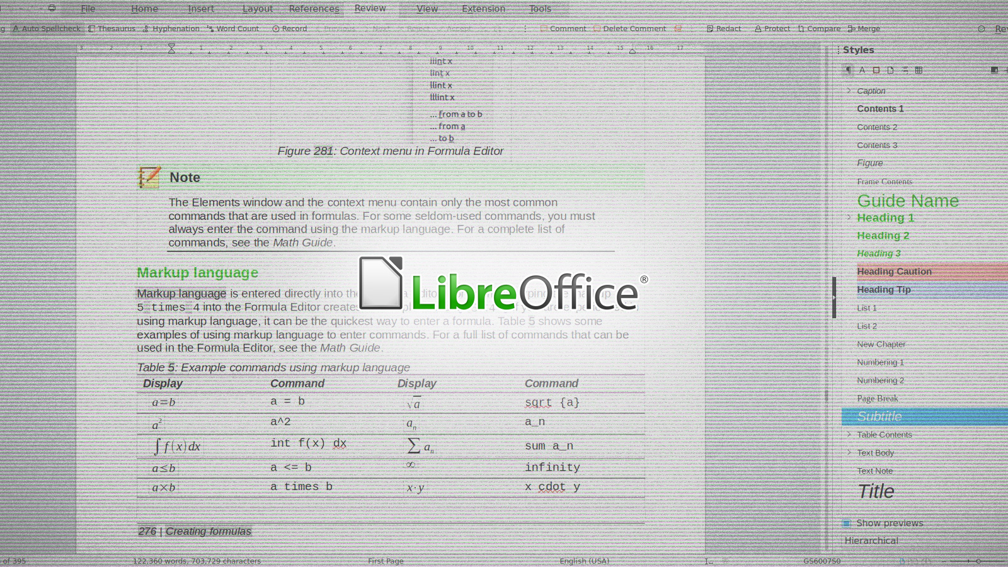Select the Heading 2 style
This screenshot has height=567, width=1008.
(x=883, y=236)
